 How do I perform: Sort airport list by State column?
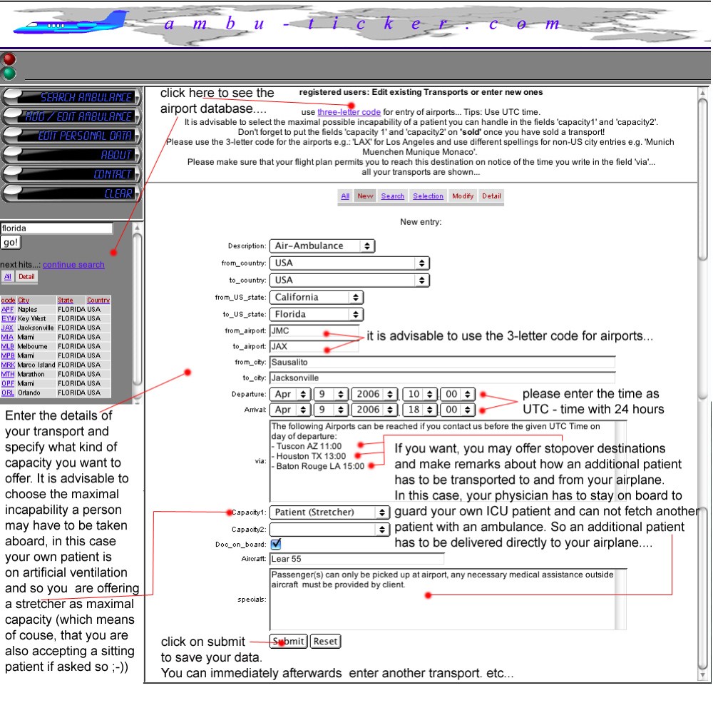pyautogui.click(x=65, y=300)
